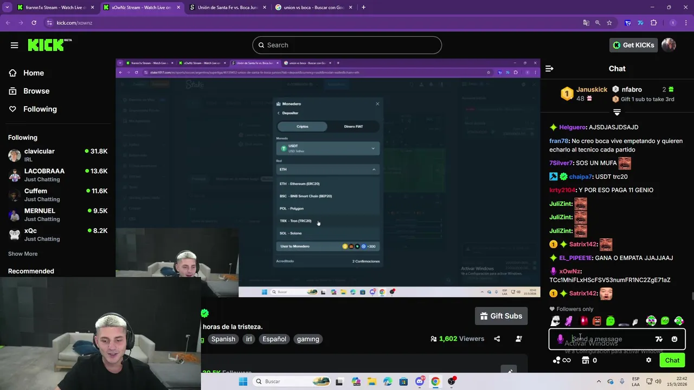
Task: Open the hamburger sidebar menu
Action: coord(15,45)
